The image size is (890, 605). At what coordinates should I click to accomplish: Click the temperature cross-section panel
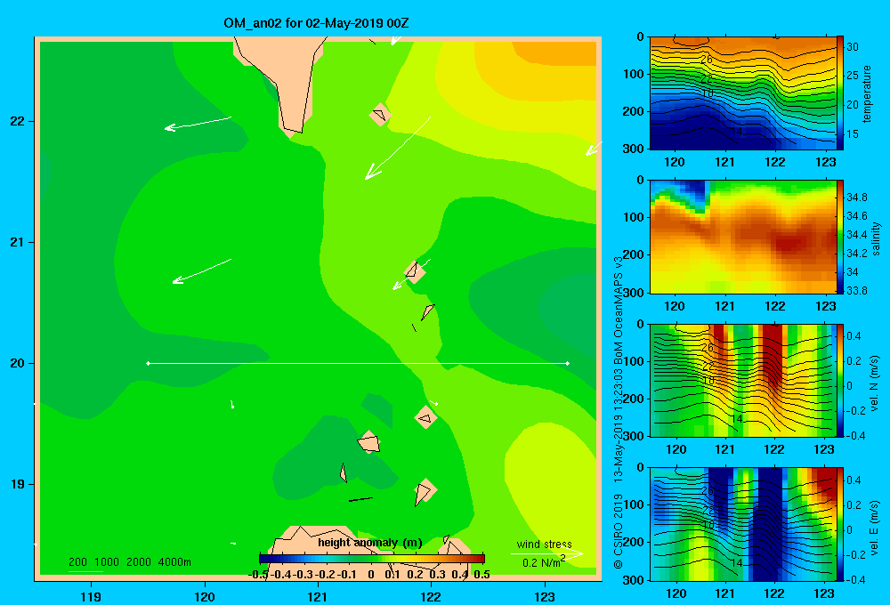(743, 93)
